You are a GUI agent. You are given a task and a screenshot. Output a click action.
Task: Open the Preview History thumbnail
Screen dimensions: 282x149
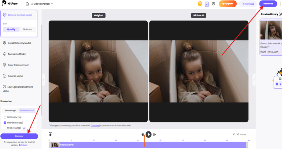271,30
